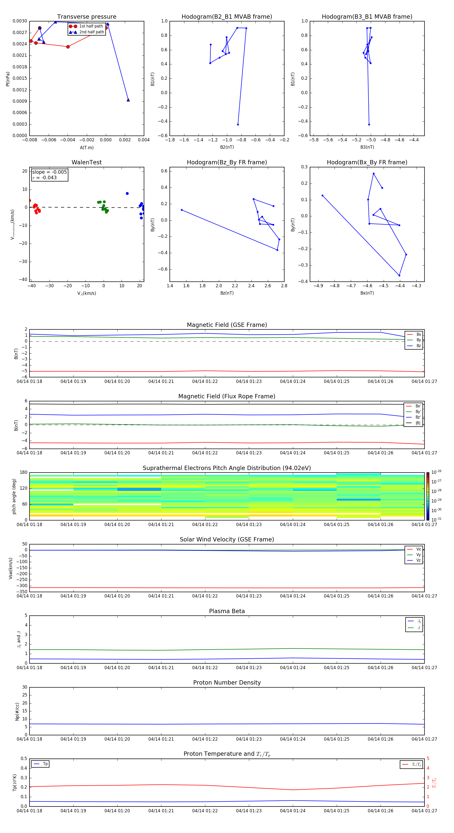The image size is (454, 833).
Task: Select 'By' in GSE magnetic field legend
Action: pos(414,340)
